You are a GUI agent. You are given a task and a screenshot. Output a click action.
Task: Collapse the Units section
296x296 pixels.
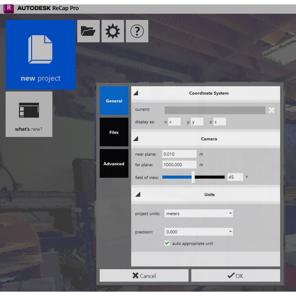(x=137, y=194)
